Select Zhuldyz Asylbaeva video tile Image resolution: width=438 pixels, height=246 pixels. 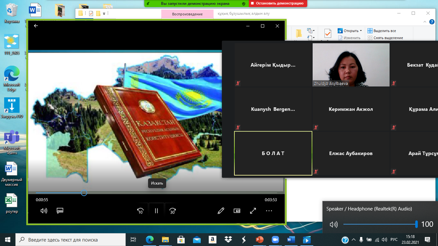click(x=351, y=65)
